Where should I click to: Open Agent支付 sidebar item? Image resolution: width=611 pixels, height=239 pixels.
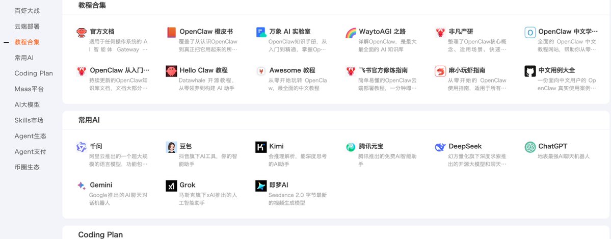[31, 152]
